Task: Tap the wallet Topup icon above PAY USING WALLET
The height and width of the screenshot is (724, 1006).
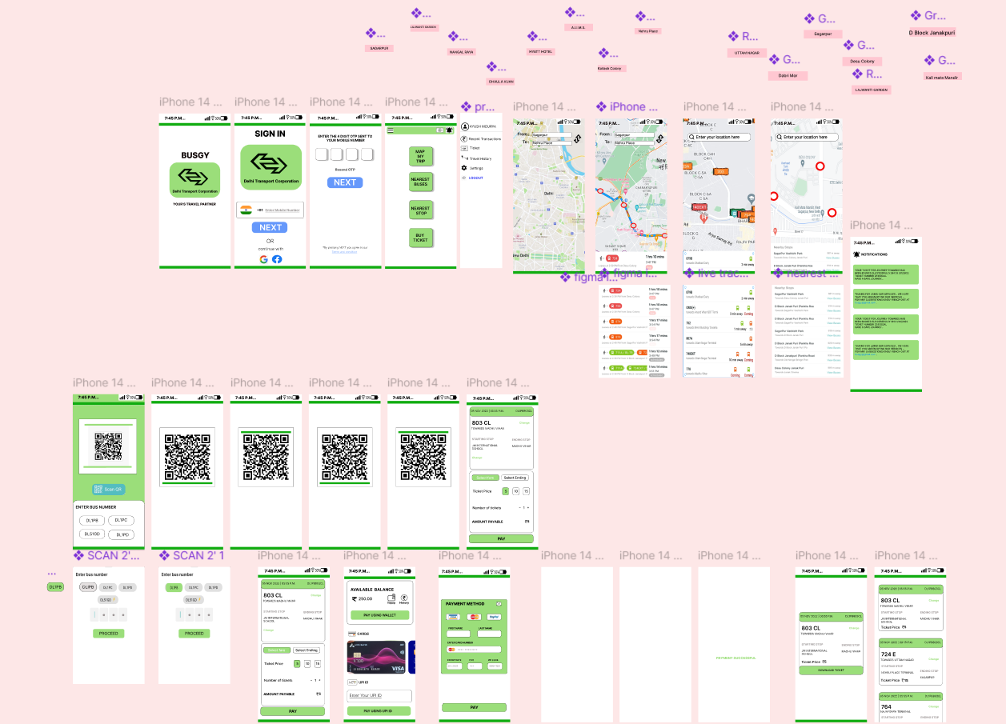Action: point(391,598)
